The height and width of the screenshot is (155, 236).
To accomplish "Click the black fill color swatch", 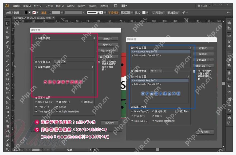I will tap(26, 13).
